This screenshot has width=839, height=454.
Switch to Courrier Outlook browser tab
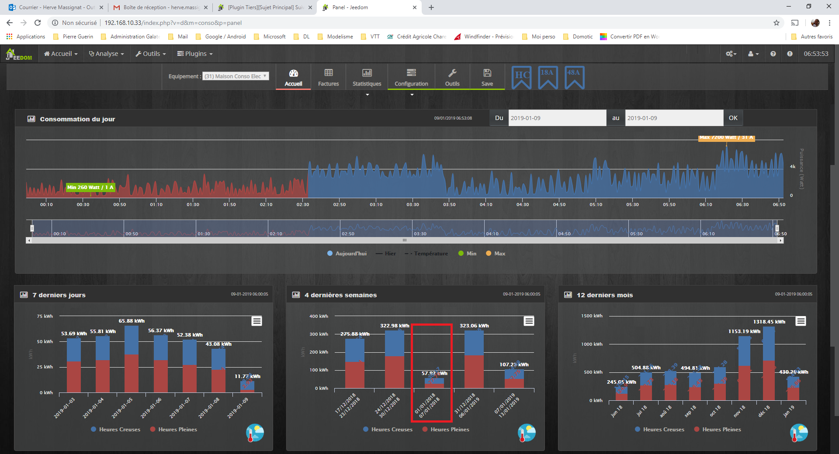pyautogui.click(x=56, y=7)
